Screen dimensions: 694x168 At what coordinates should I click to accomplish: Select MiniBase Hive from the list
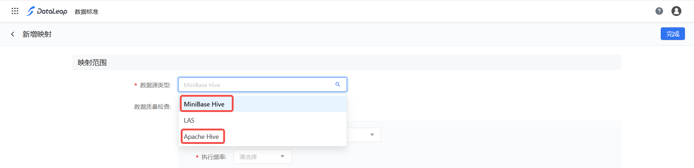coord(204,104)
